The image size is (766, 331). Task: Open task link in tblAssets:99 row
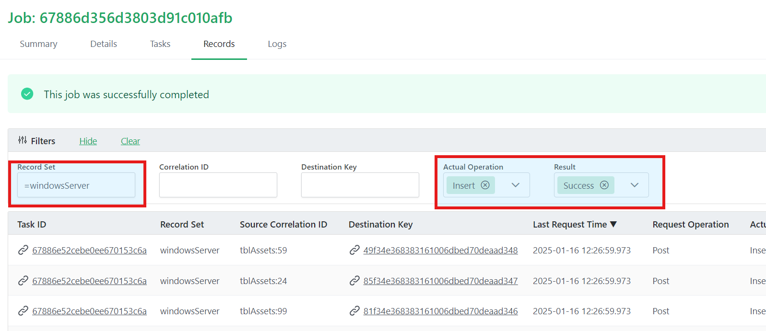[x=89, y=311]
